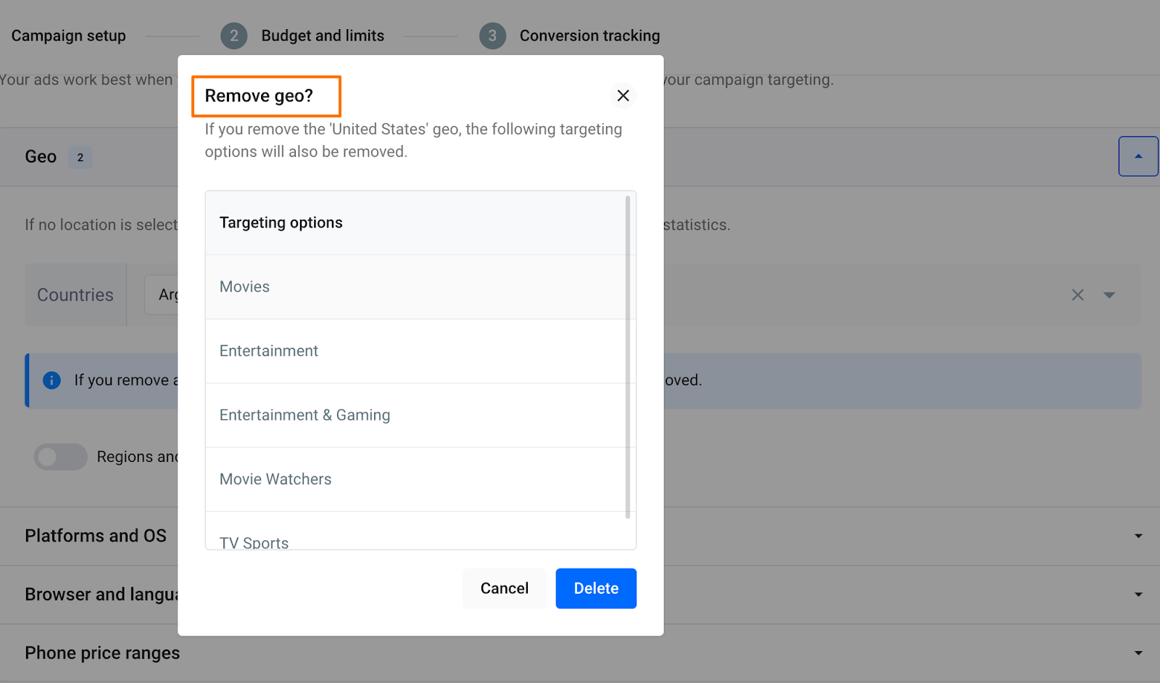Collapse the Geo section with the arrow button

(1138, 156)
